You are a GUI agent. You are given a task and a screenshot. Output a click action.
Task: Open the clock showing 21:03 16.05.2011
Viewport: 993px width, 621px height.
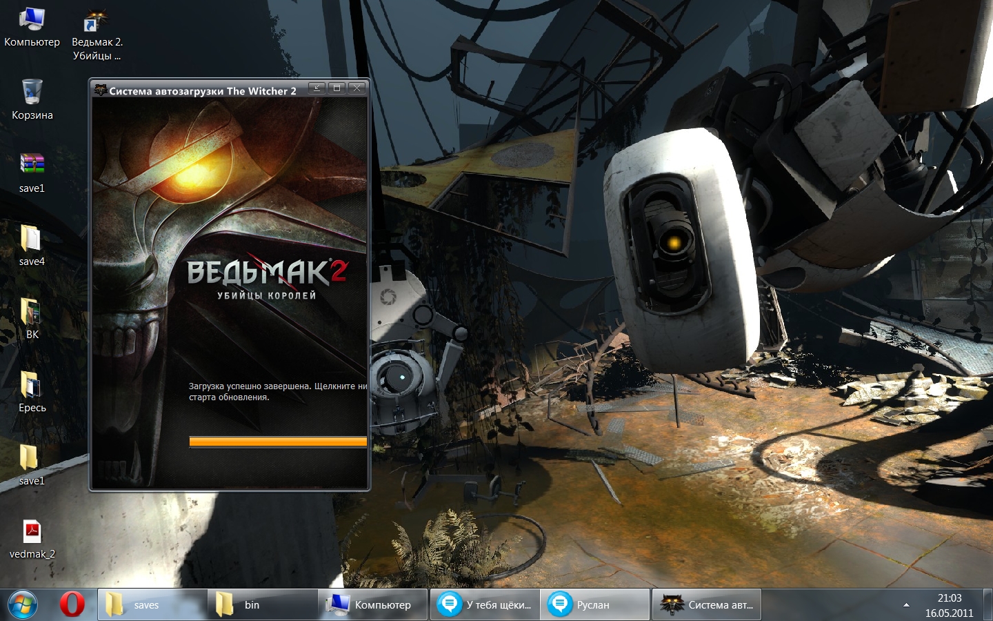pyautogui.click(x=949, y=605)
